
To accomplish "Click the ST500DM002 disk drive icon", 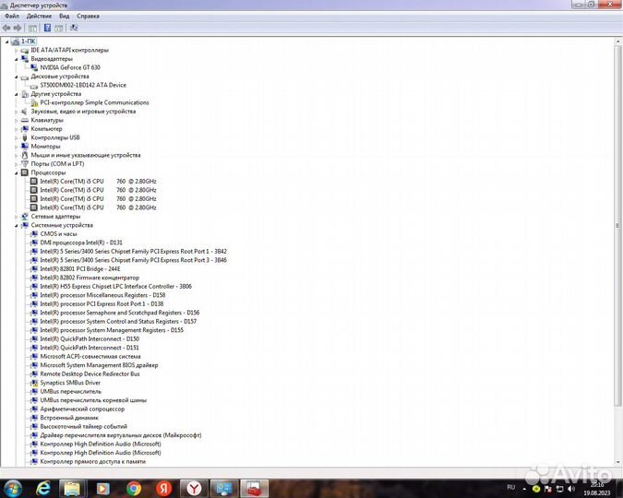I will pos(34,86).
